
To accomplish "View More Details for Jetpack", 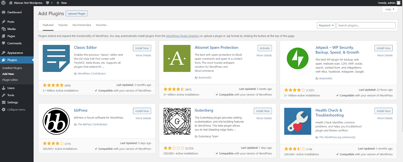I will coord(385,56).
